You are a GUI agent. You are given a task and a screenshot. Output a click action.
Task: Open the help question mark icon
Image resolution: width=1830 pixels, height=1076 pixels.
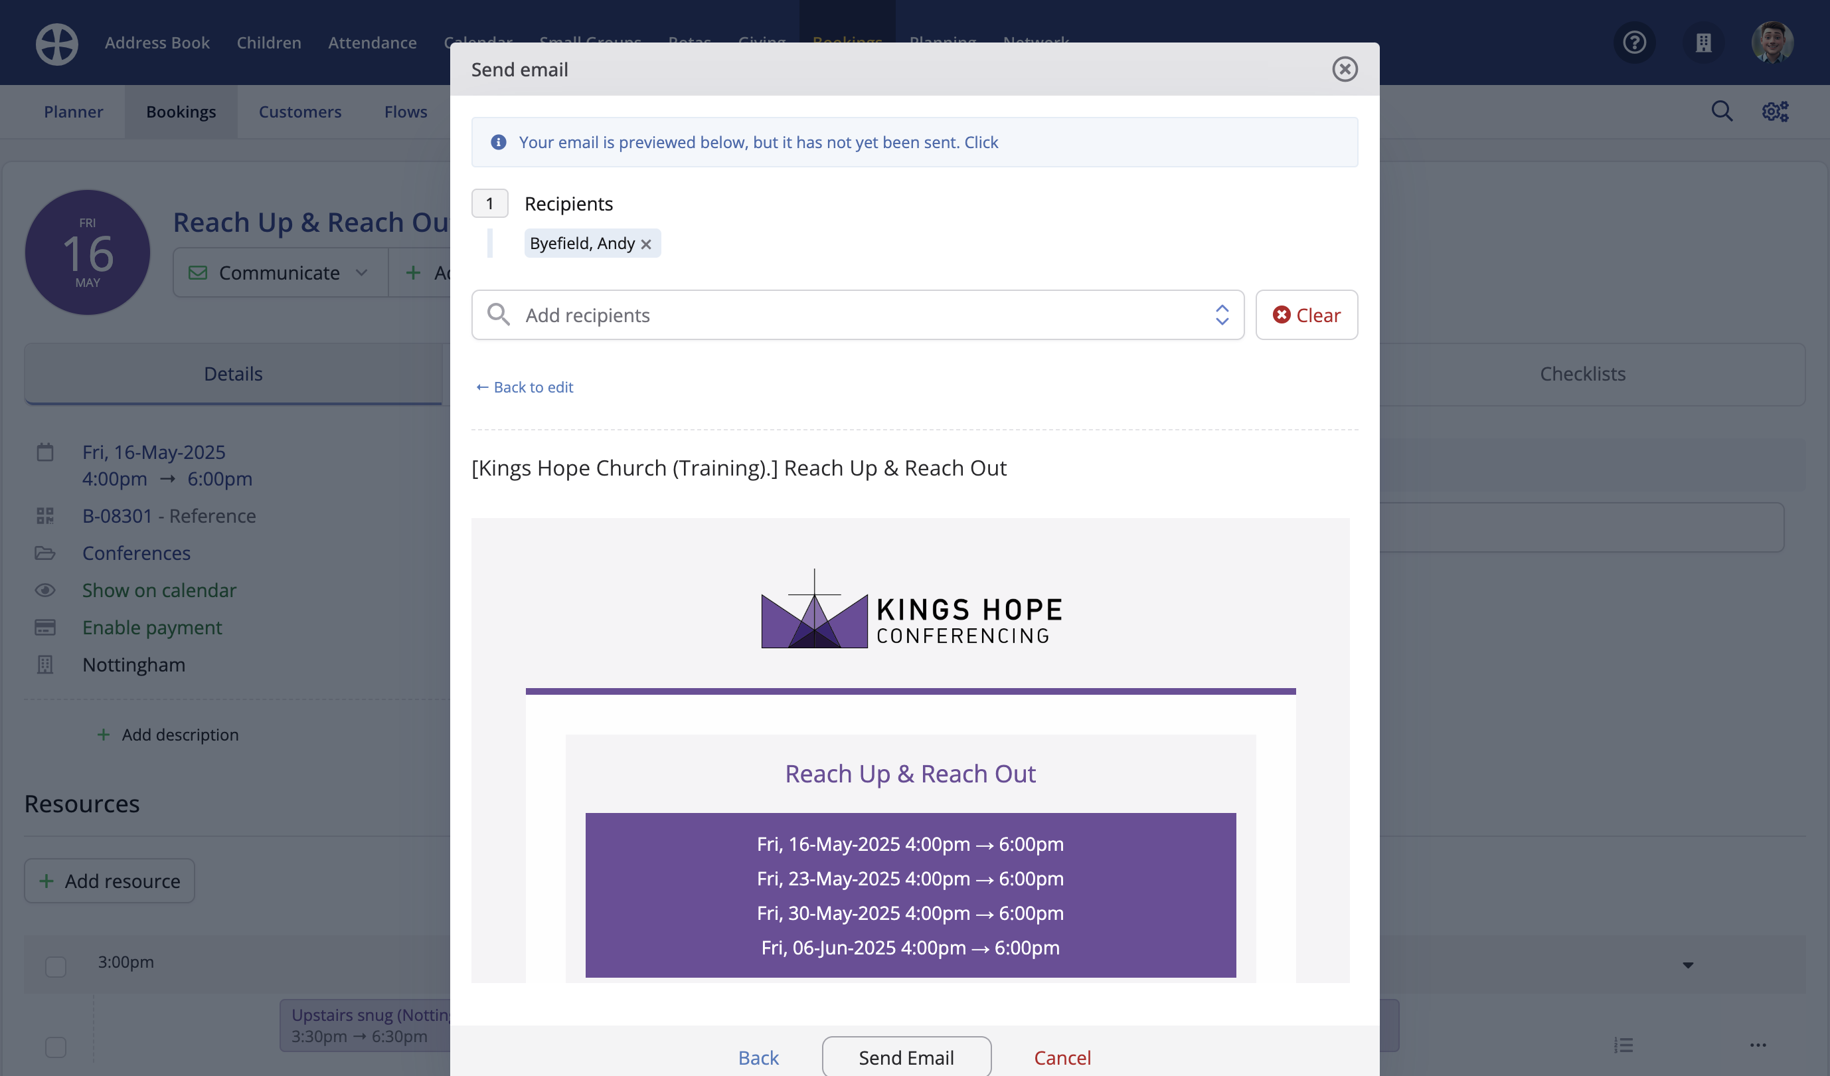click(1634, 42)
